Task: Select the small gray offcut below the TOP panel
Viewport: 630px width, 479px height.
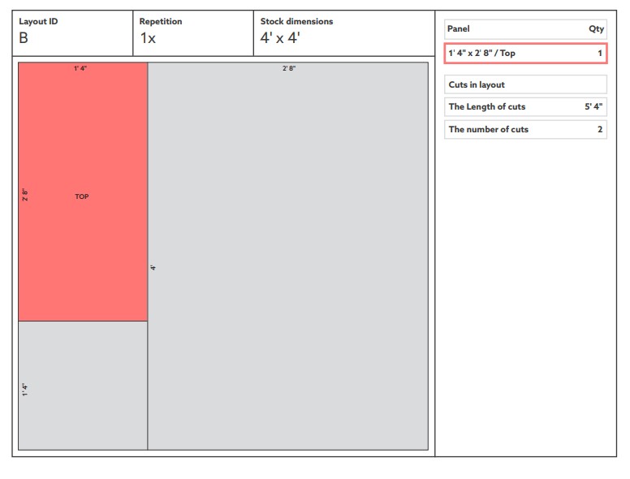Action: tap(83, 386)
